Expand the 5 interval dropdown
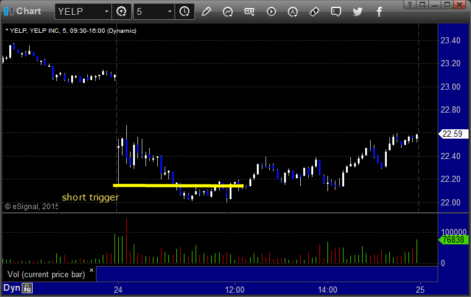 pos(170,12)
